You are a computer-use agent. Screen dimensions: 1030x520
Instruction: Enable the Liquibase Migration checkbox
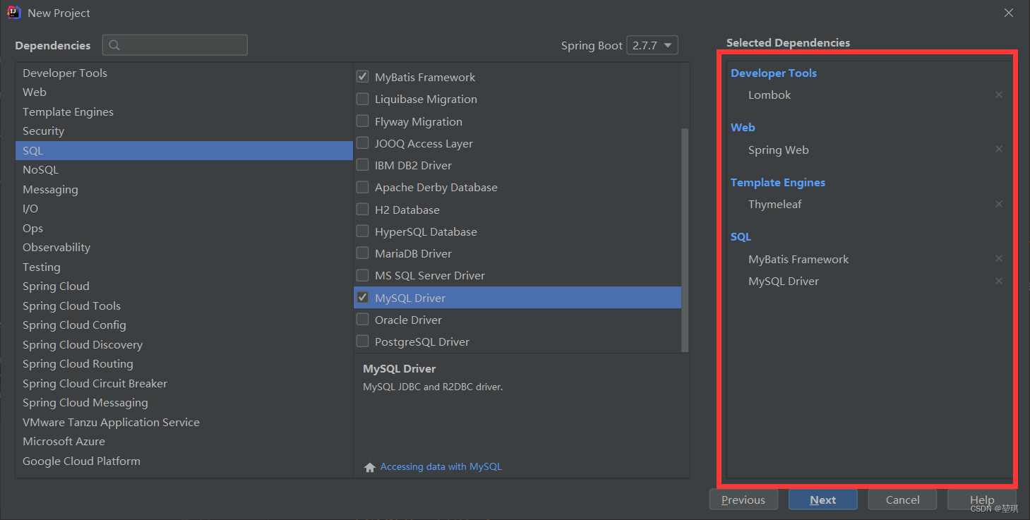coord(362,99)
